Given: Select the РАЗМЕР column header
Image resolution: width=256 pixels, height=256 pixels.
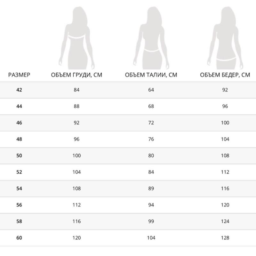Looking at the screenshot, I should (19, 75).
